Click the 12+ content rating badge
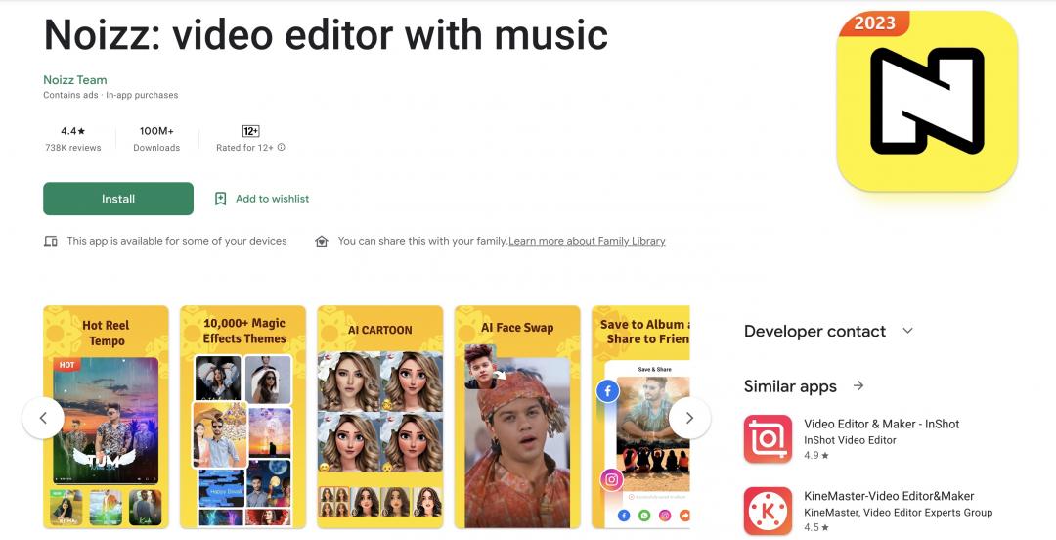This screenshot has width=1056, height=540. tap(250, 131)
